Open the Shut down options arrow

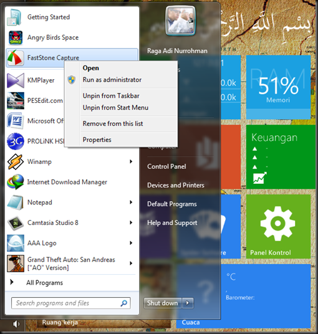tap(188, 303)
